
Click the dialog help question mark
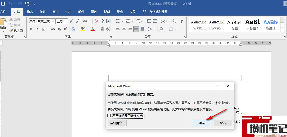click(217, 86)
